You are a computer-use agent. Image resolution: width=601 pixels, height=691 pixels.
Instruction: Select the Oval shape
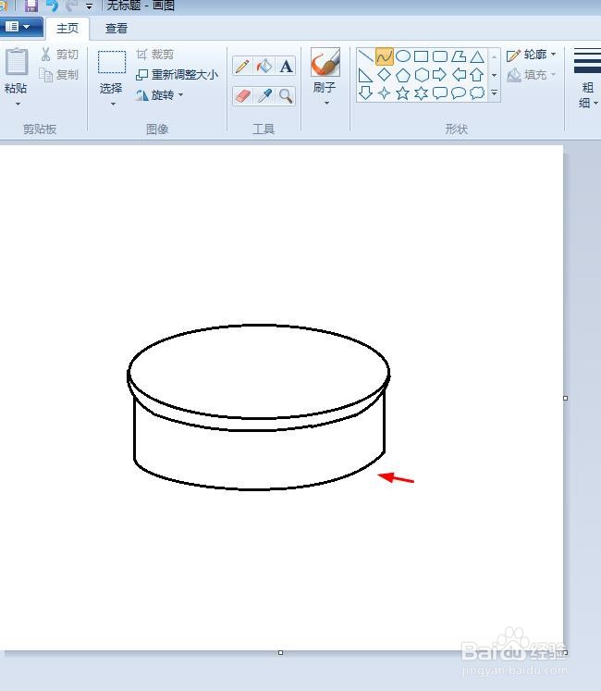[x=403, y=56]
